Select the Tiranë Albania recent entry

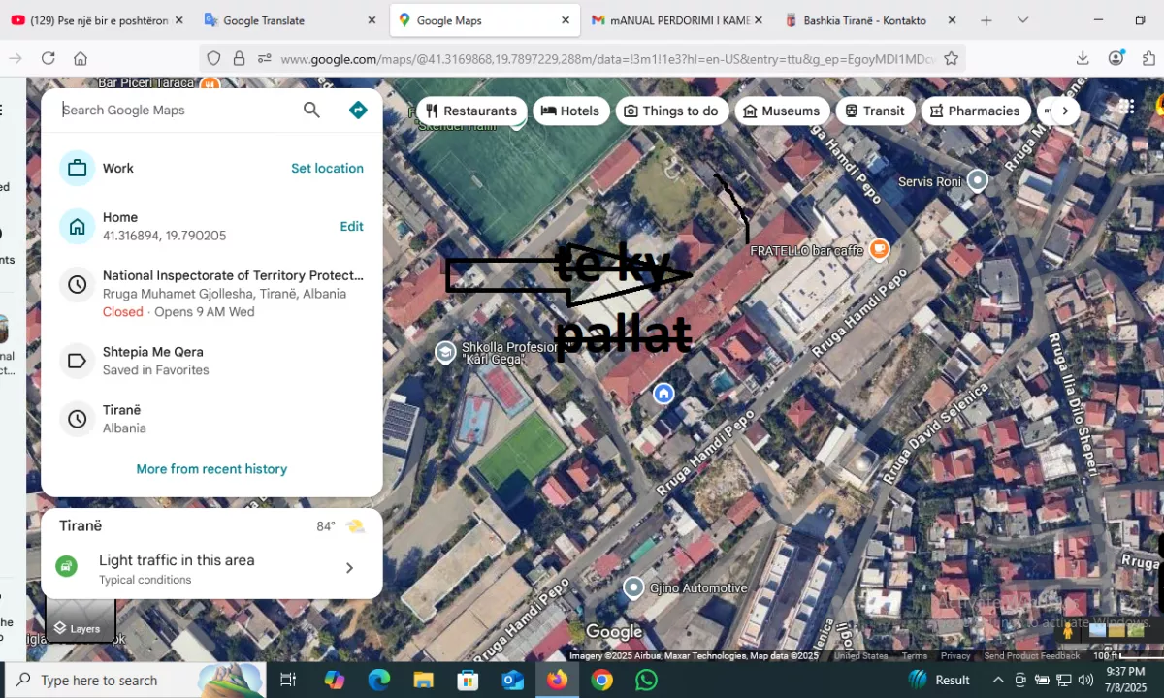(212, 419)
